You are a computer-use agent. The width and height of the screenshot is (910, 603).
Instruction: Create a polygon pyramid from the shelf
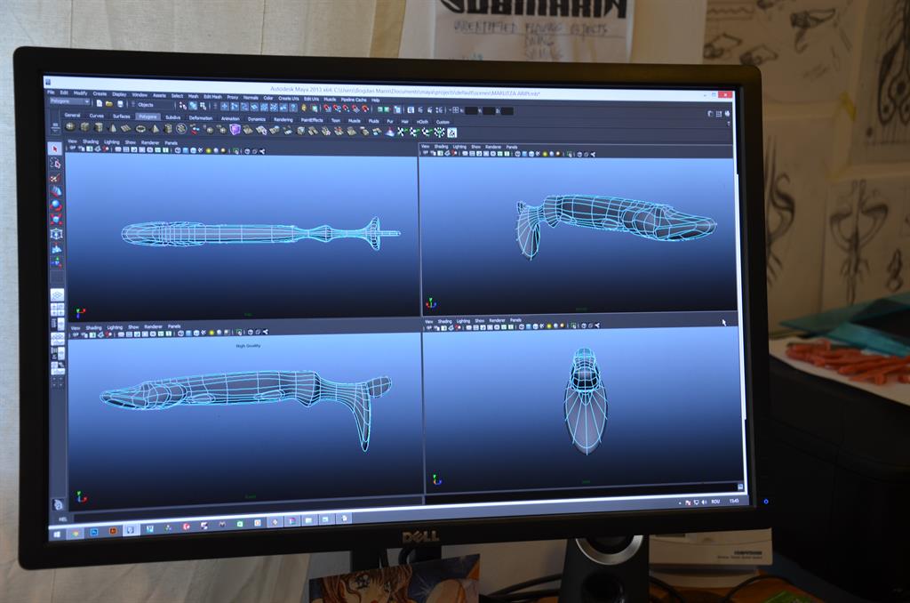[x=155, y=129]
